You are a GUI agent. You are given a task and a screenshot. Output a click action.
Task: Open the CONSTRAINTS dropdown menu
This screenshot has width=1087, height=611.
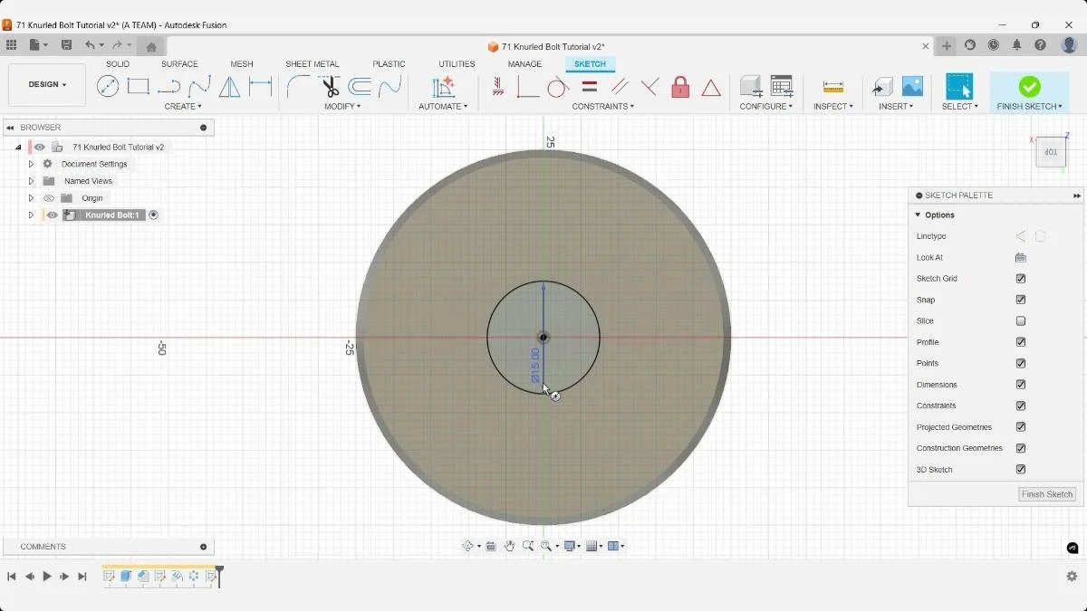[603, 107]
